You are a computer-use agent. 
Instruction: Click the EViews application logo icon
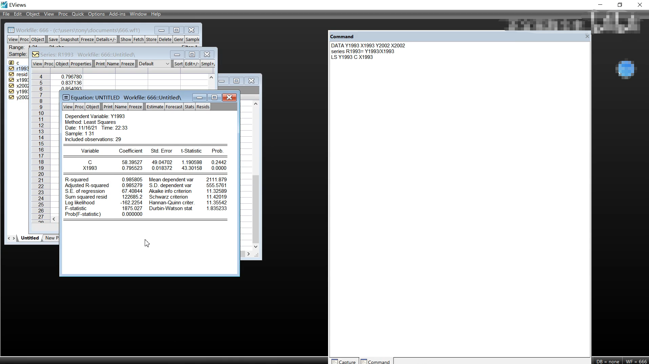click(4, 5)
